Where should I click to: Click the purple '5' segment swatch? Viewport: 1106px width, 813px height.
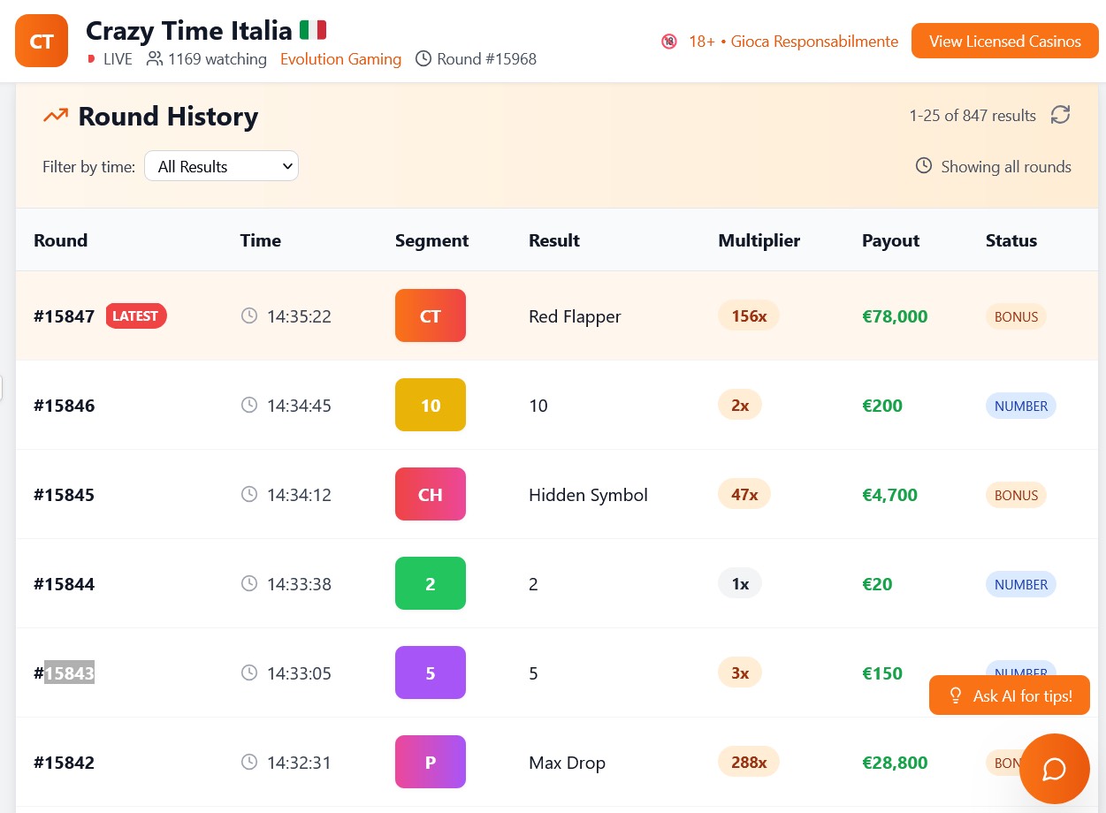(430, 672)
